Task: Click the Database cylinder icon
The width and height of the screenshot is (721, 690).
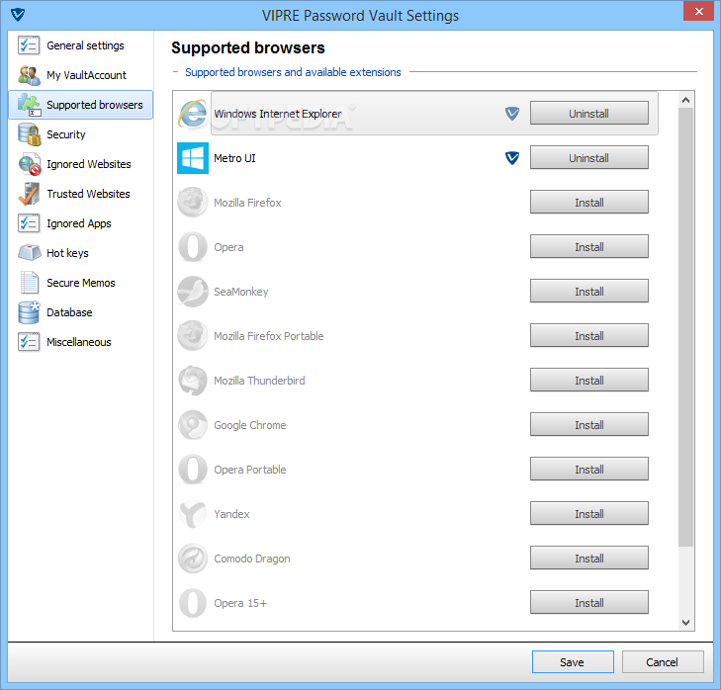Action: click(x=29, y=312)
